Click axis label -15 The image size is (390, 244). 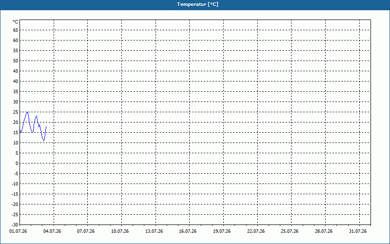tap(15, 194)
